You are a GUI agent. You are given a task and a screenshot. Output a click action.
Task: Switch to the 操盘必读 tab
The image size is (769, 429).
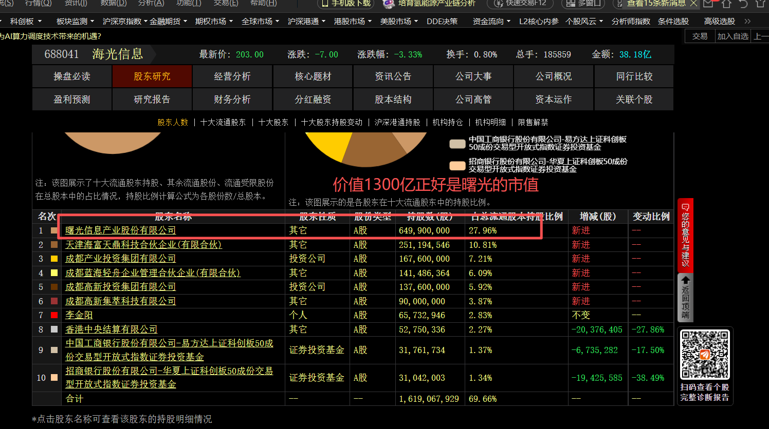(72, 76)
